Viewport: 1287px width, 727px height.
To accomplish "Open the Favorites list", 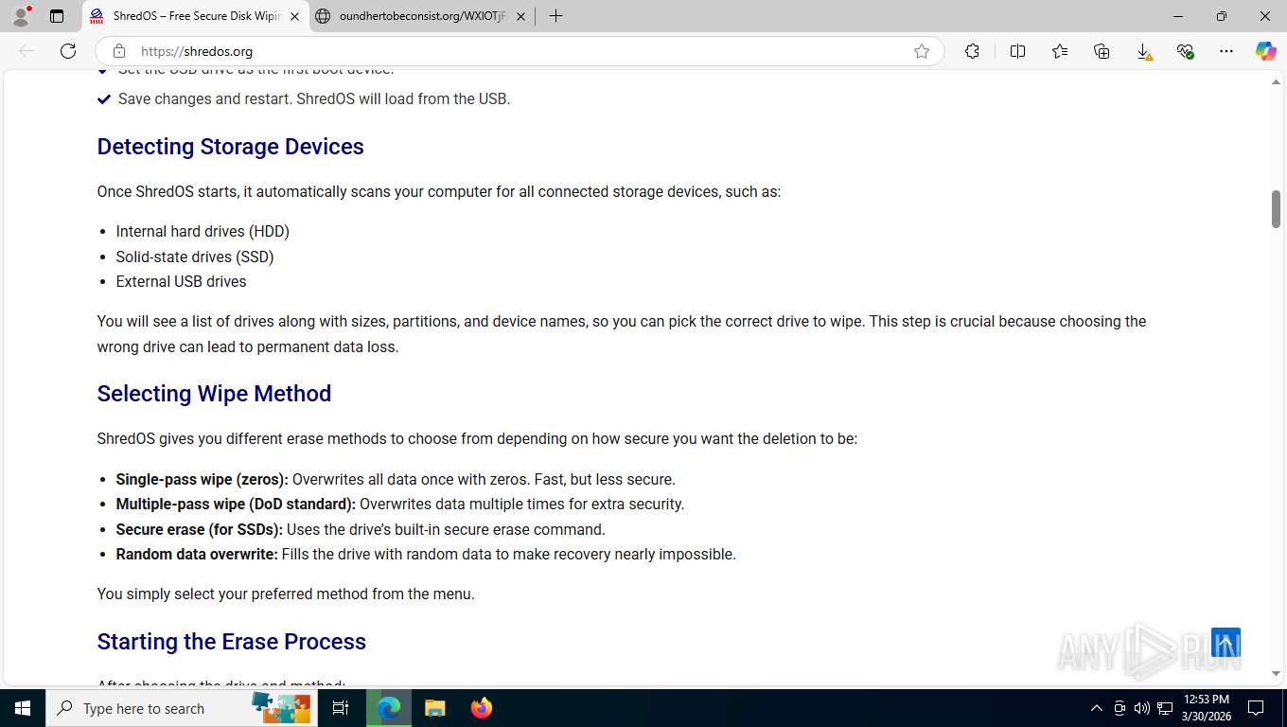I will (1060, 51).
